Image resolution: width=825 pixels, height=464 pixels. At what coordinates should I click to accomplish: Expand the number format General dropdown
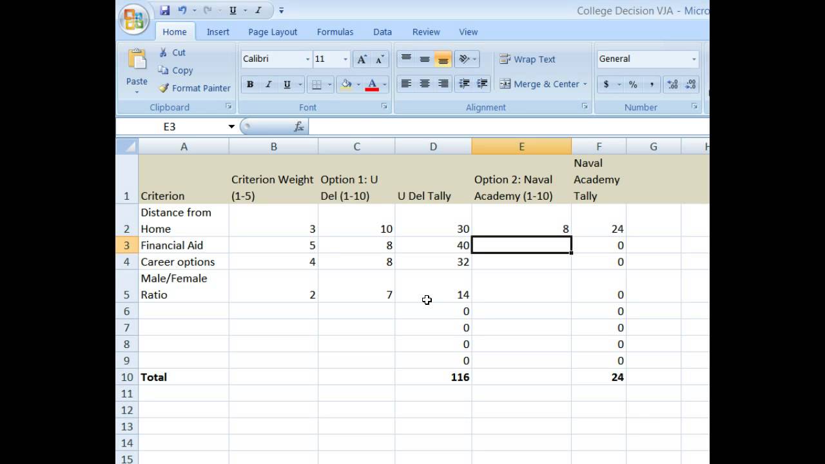point(694,59)
